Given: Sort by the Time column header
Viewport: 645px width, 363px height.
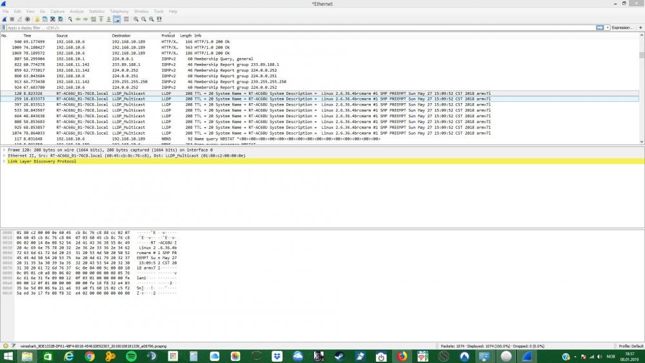Looking at the screenshot, I should [28, 35].
